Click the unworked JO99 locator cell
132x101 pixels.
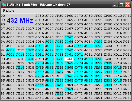(x=98, y=20)
